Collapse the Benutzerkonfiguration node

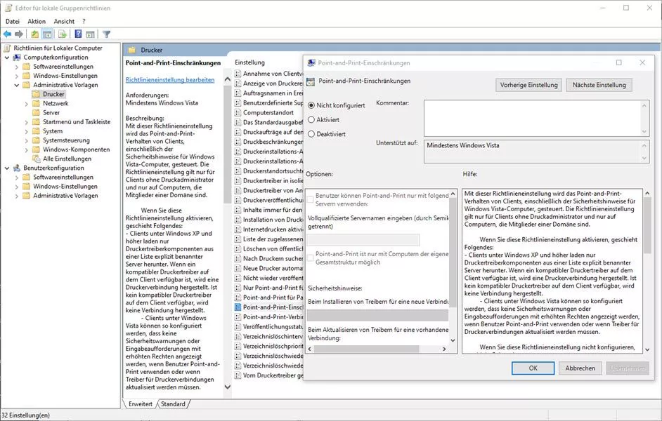pos(6,168)
